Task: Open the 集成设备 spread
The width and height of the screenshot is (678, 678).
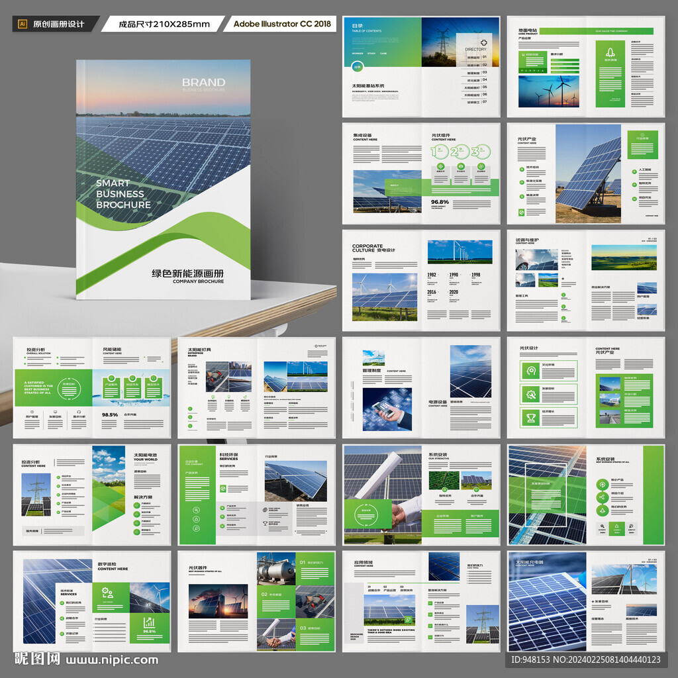Action: coord(421,173)
